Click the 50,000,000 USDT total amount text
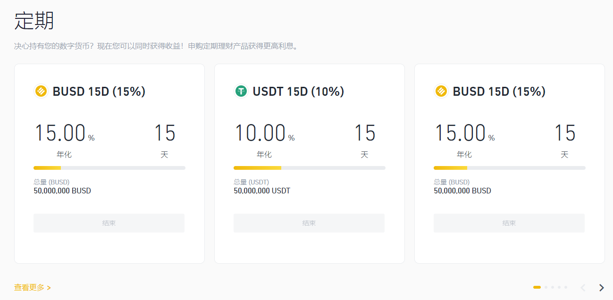This screenshot has width=613, height=300. click(262, 191)
